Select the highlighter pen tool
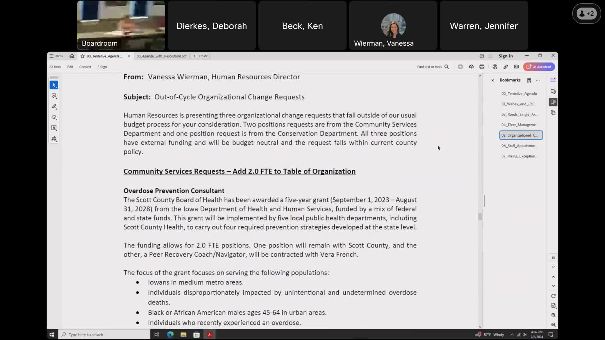 click(54, 106)
